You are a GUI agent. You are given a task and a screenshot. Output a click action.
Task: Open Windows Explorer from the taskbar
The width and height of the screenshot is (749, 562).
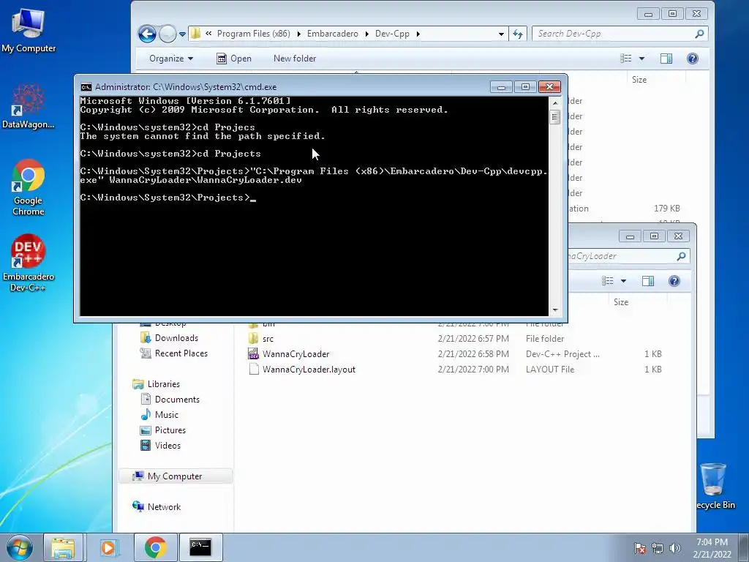(x=63, y=547)
